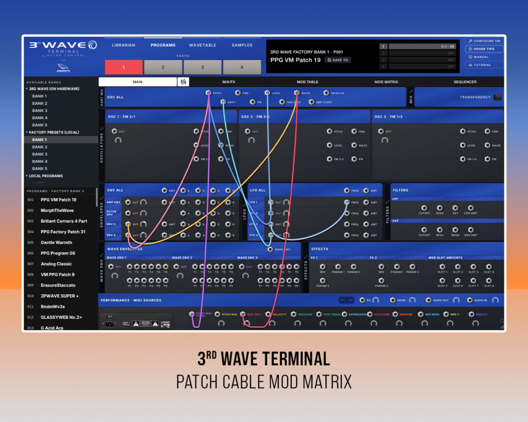
Task: Expand the Mix panel
Action: [x=410, y=92]
